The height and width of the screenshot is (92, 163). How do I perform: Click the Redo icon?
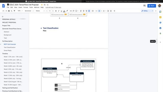pos(6,11)
